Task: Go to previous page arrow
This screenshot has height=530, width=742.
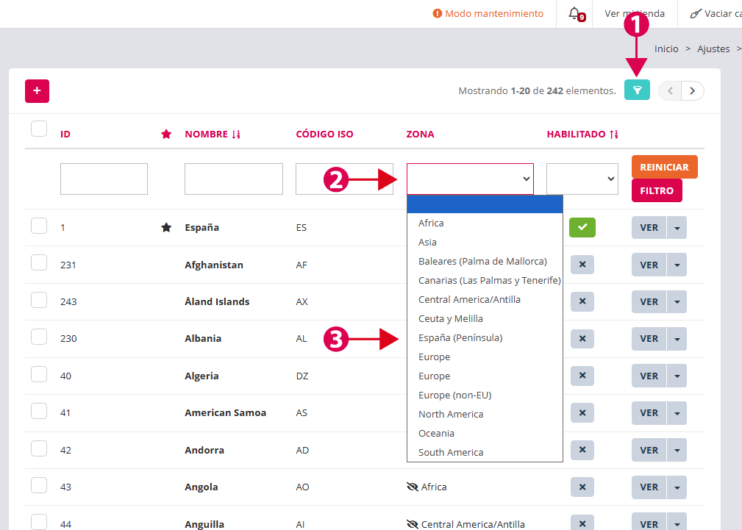Action: pyautogui.click(x=670, y=90)
